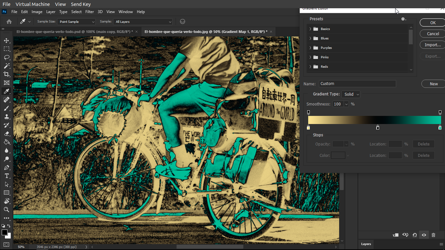
Task: Open the Sample Size dropdown
Action: pos(76,22)
